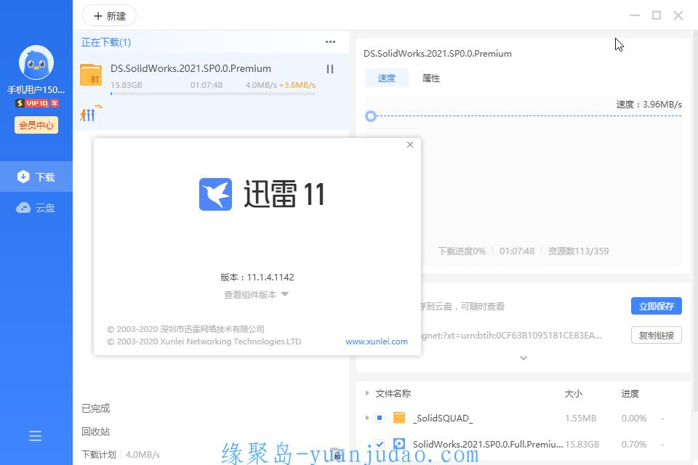The width and height of the screenshot is (698, 465).
Task: Click the SolidWorks ISO file icon
Action: pyautogui.click(x=399, y=444)
